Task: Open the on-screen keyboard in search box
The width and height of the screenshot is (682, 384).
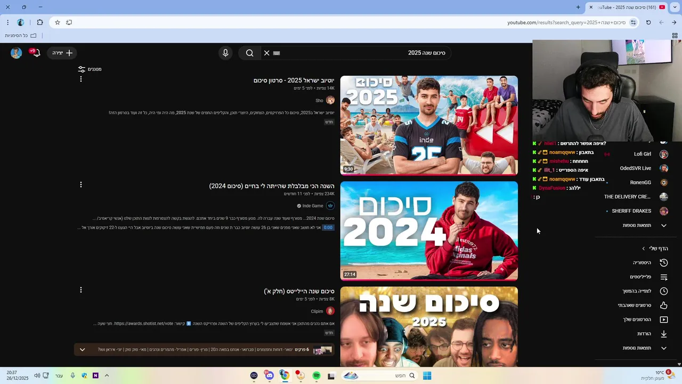Action: [277, 53]
